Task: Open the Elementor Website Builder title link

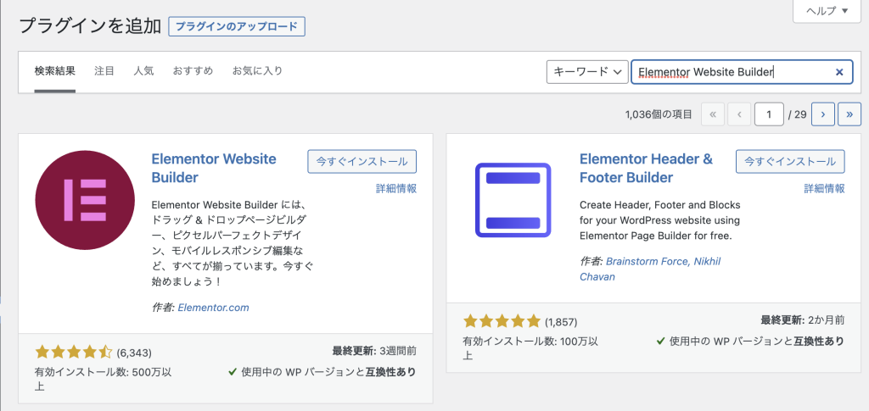Action: pos(214,168)
